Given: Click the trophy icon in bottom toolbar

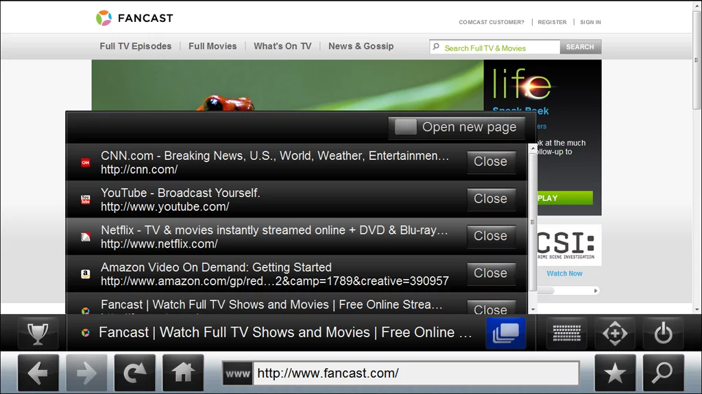Looking at the screenshot, I should tap(38, 333).
